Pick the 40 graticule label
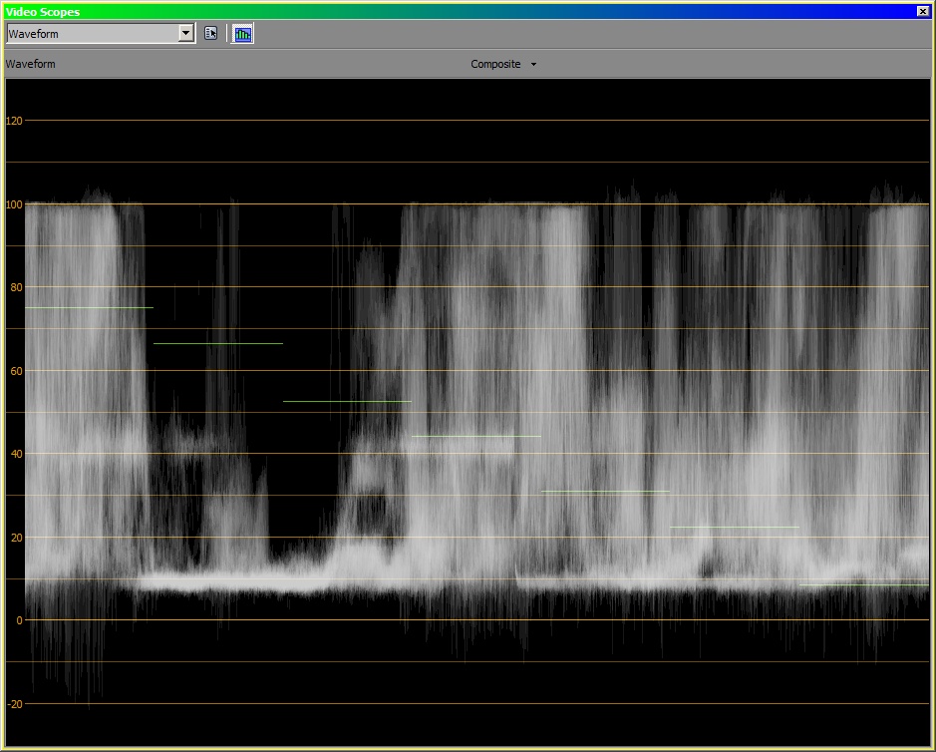The width and height of the screenshot is (936, 752). point(16,454)
